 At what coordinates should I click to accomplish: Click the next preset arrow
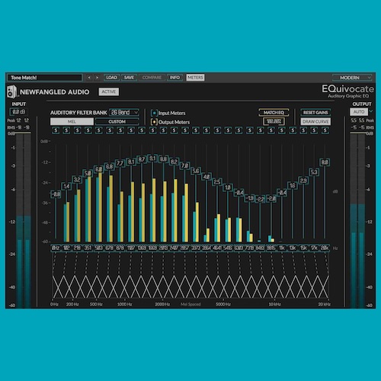tap(98, 78)
